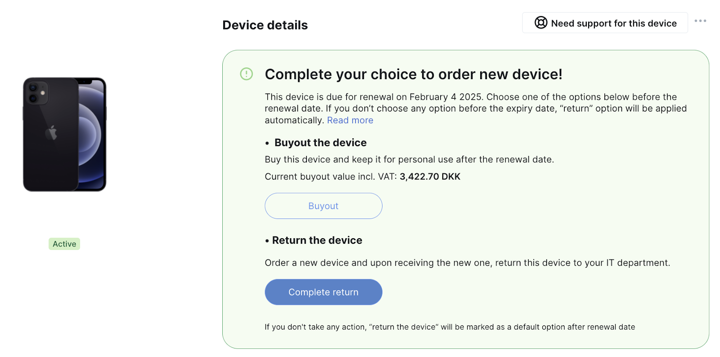Open the Read more link
This screenshot has width=720, height=357.
350,120
